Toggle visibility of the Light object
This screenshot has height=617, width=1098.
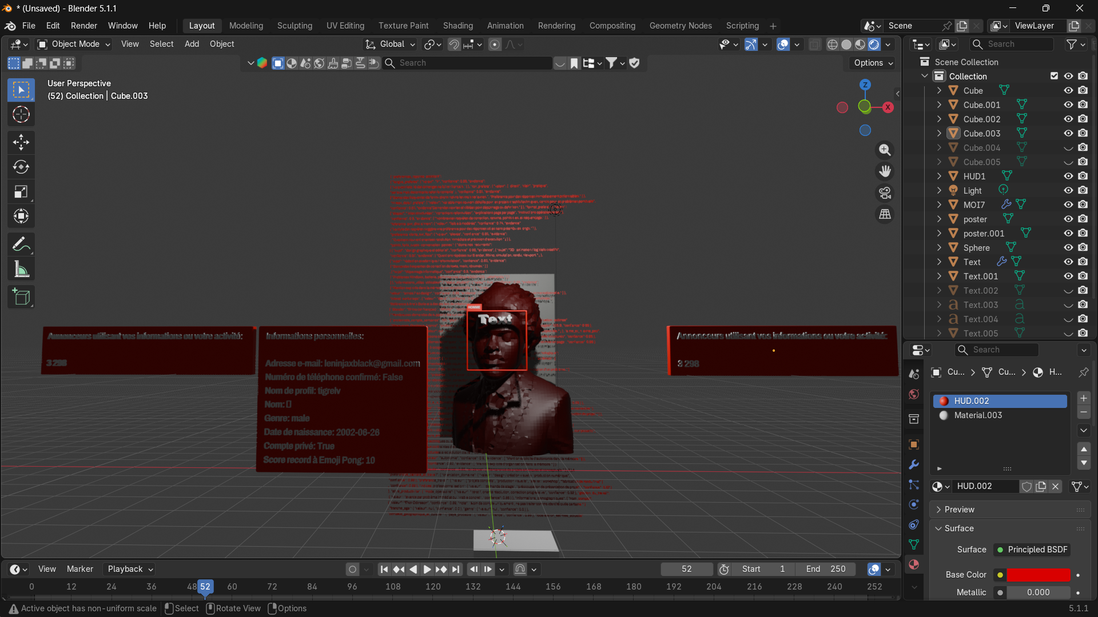[1068, 191]
